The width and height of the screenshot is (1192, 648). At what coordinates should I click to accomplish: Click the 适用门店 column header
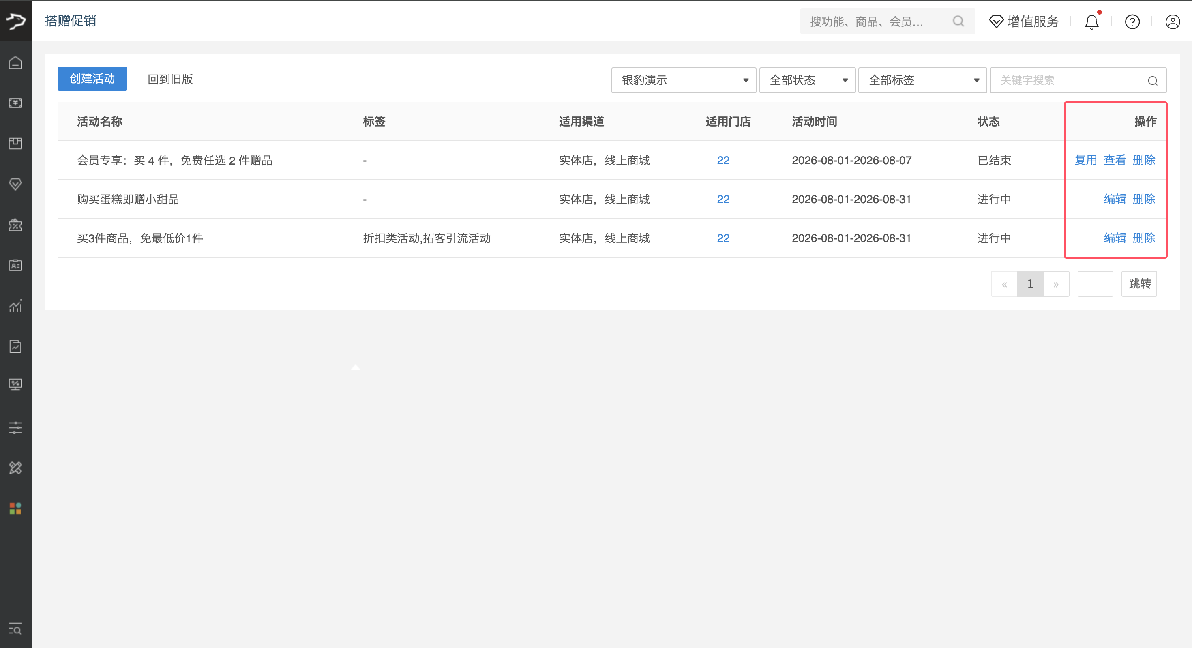tap(728, 121)
